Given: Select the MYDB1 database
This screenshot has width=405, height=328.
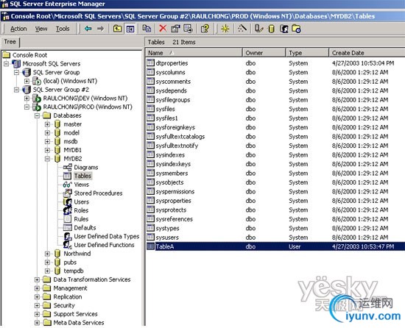Looking at the screenshot, I should pyautogui.click(x=72, y=150).
